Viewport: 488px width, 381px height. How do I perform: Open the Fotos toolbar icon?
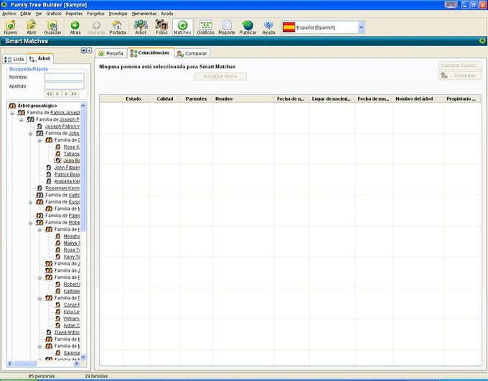pyautogui.click(x=161, y=27)
